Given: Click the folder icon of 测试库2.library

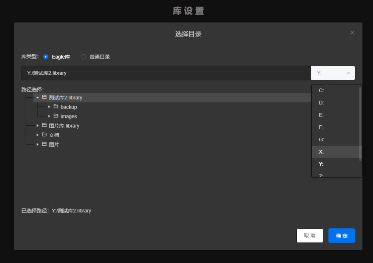Looking at the screenshot, I should (44, 97).
